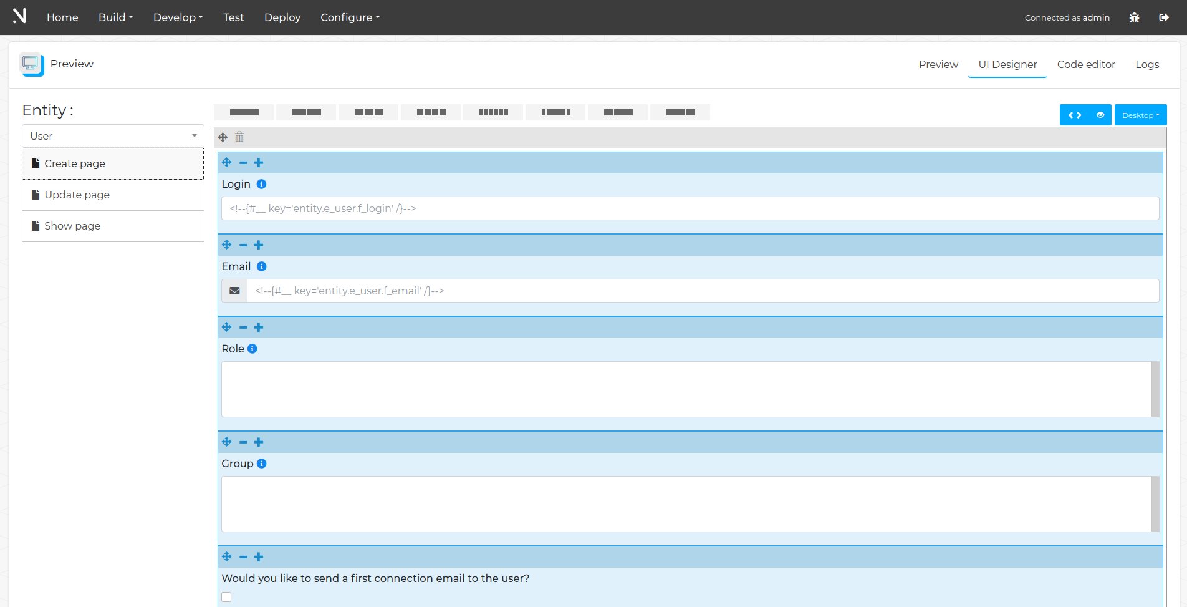Show Group field info tooltip
The image size is (1187, 607).
click(262, 464)
